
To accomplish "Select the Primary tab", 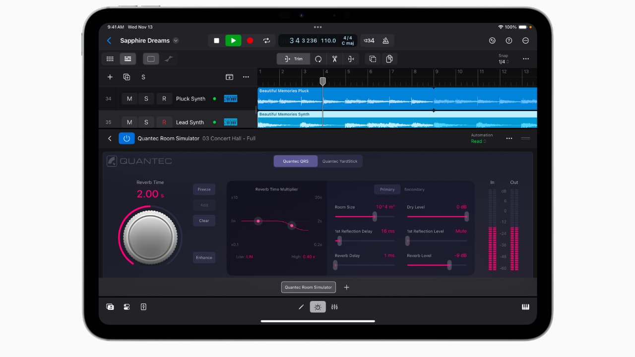I will pos(387,189).
